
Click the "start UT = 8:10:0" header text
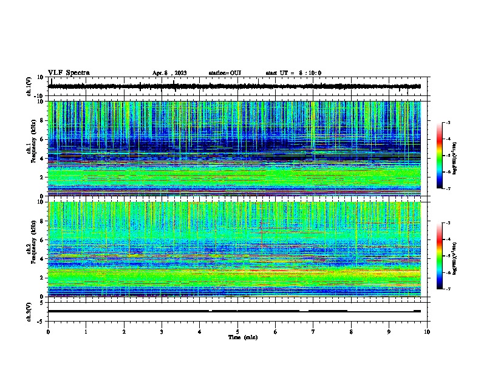point(293,73)
